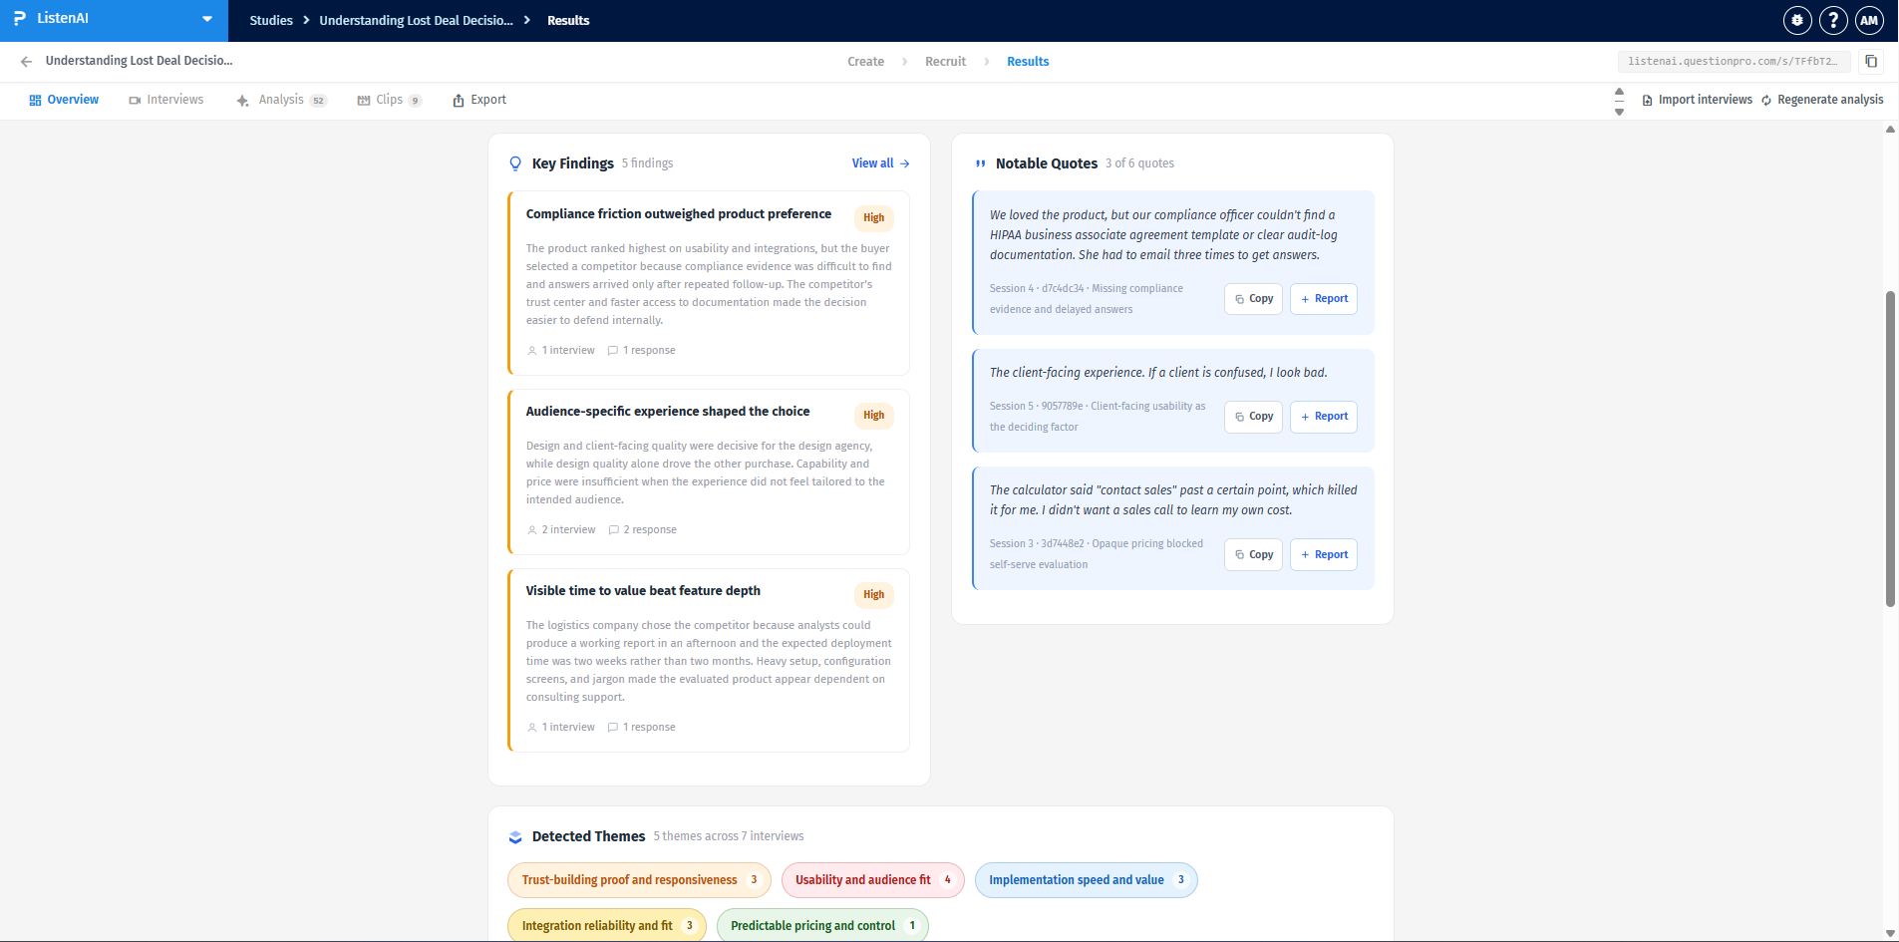Add client-facing experience quote to report
The height and width of the screenshot is (942, 1899).
tap(1324, 417)
